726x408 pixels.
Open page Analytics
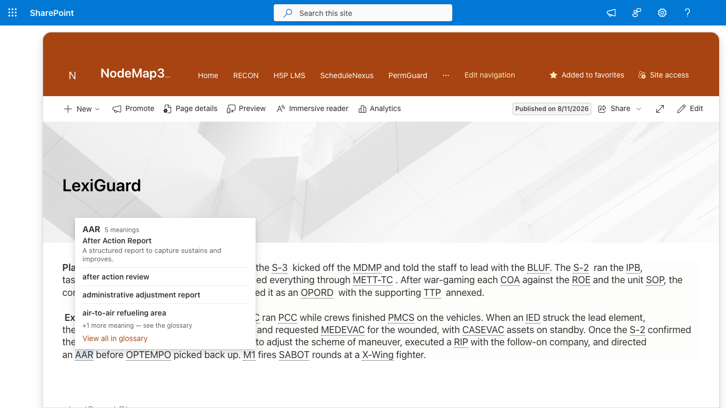(x=379, y=109)
